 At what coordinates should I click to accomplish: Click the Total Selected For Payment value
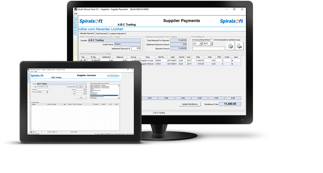(x=178, y=40)
